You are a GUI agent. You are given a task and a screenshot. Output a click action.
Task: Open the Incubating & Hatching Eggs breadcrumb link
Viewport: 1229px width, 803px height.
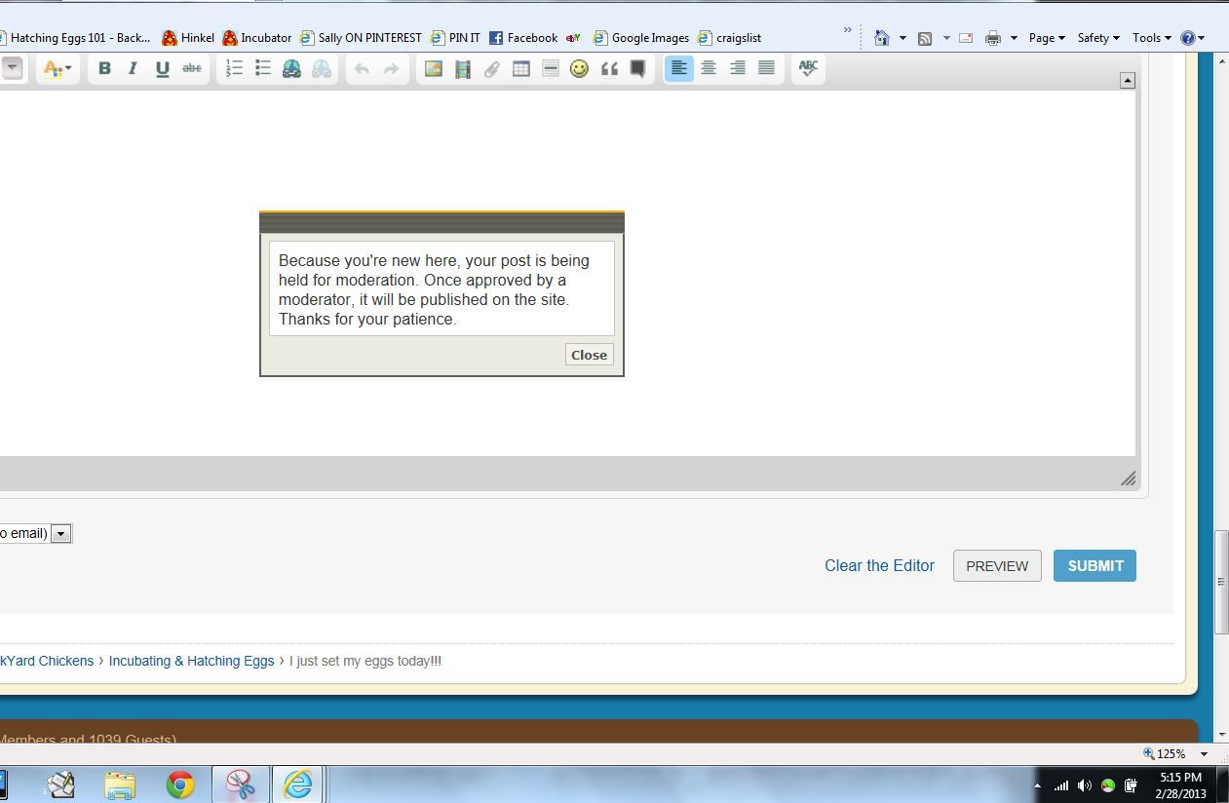point(191,661)
